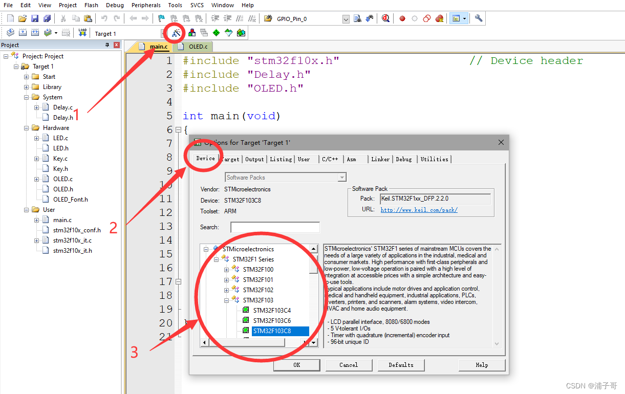Screen dimensions: 625x394
Task: Open the GPIO_Pin_0 find combo dropdown
Action: 346,19
